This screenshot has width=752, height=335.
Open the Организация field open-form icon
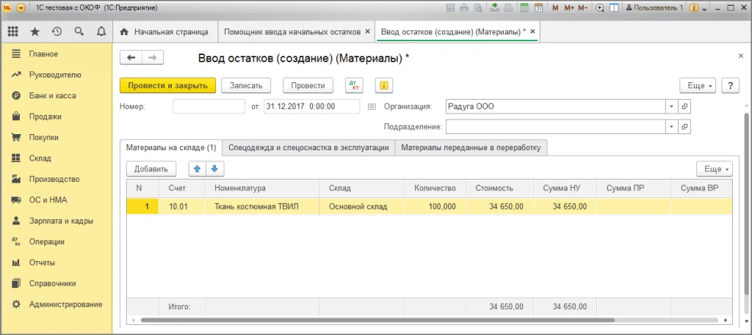coord(684,106)
